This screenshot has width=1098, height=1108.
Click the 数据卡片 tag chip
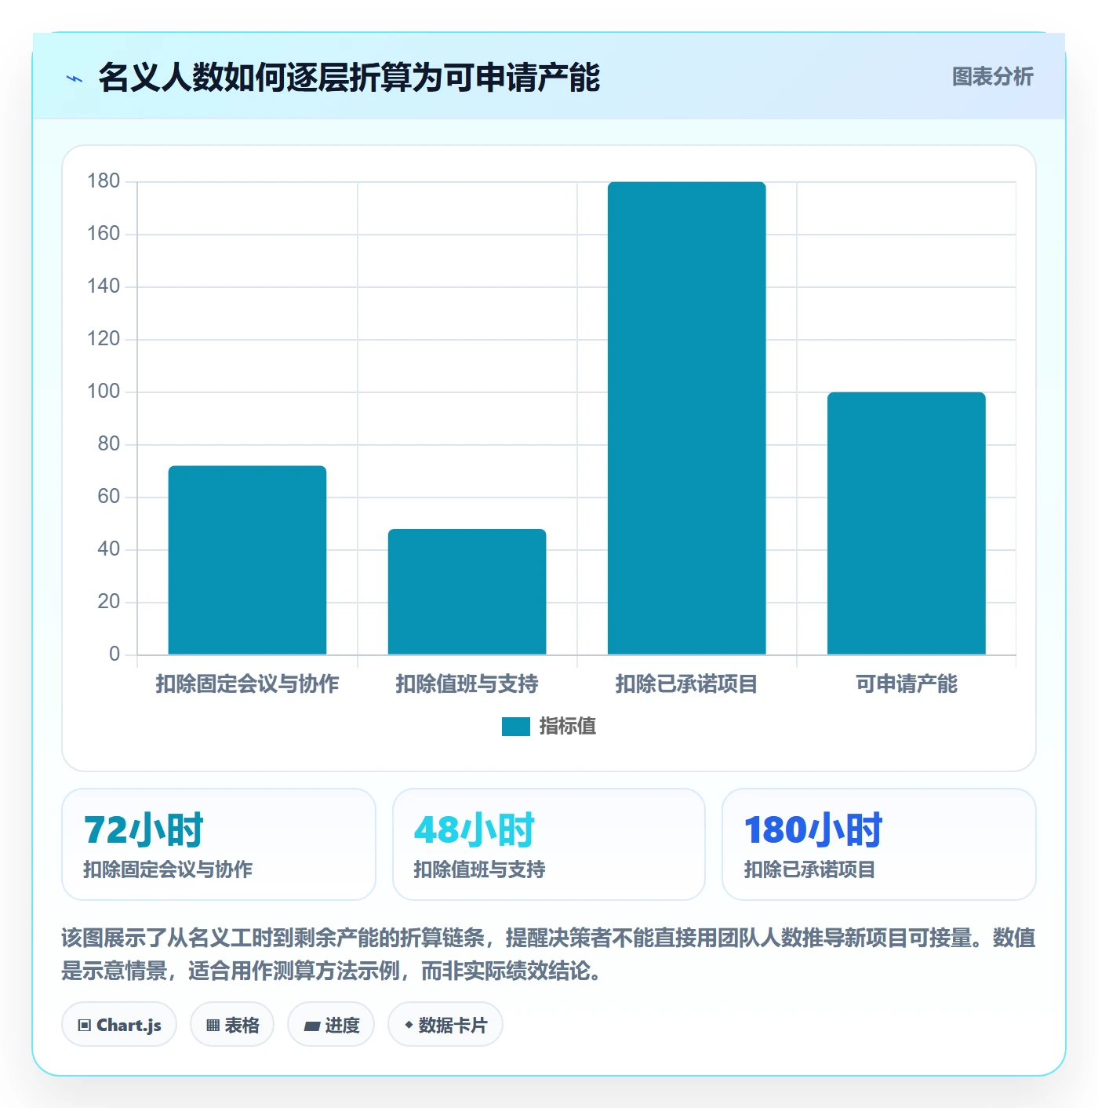click(x=445, y=1024)
